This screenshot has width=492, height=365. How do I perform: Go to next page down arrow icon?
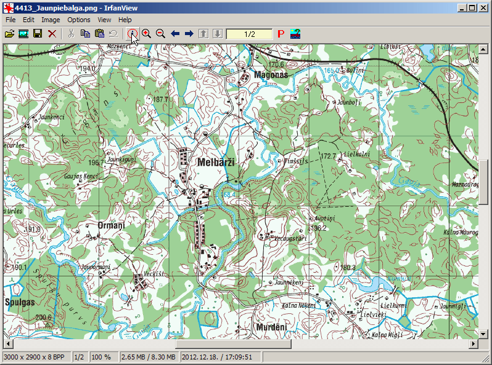218,33
